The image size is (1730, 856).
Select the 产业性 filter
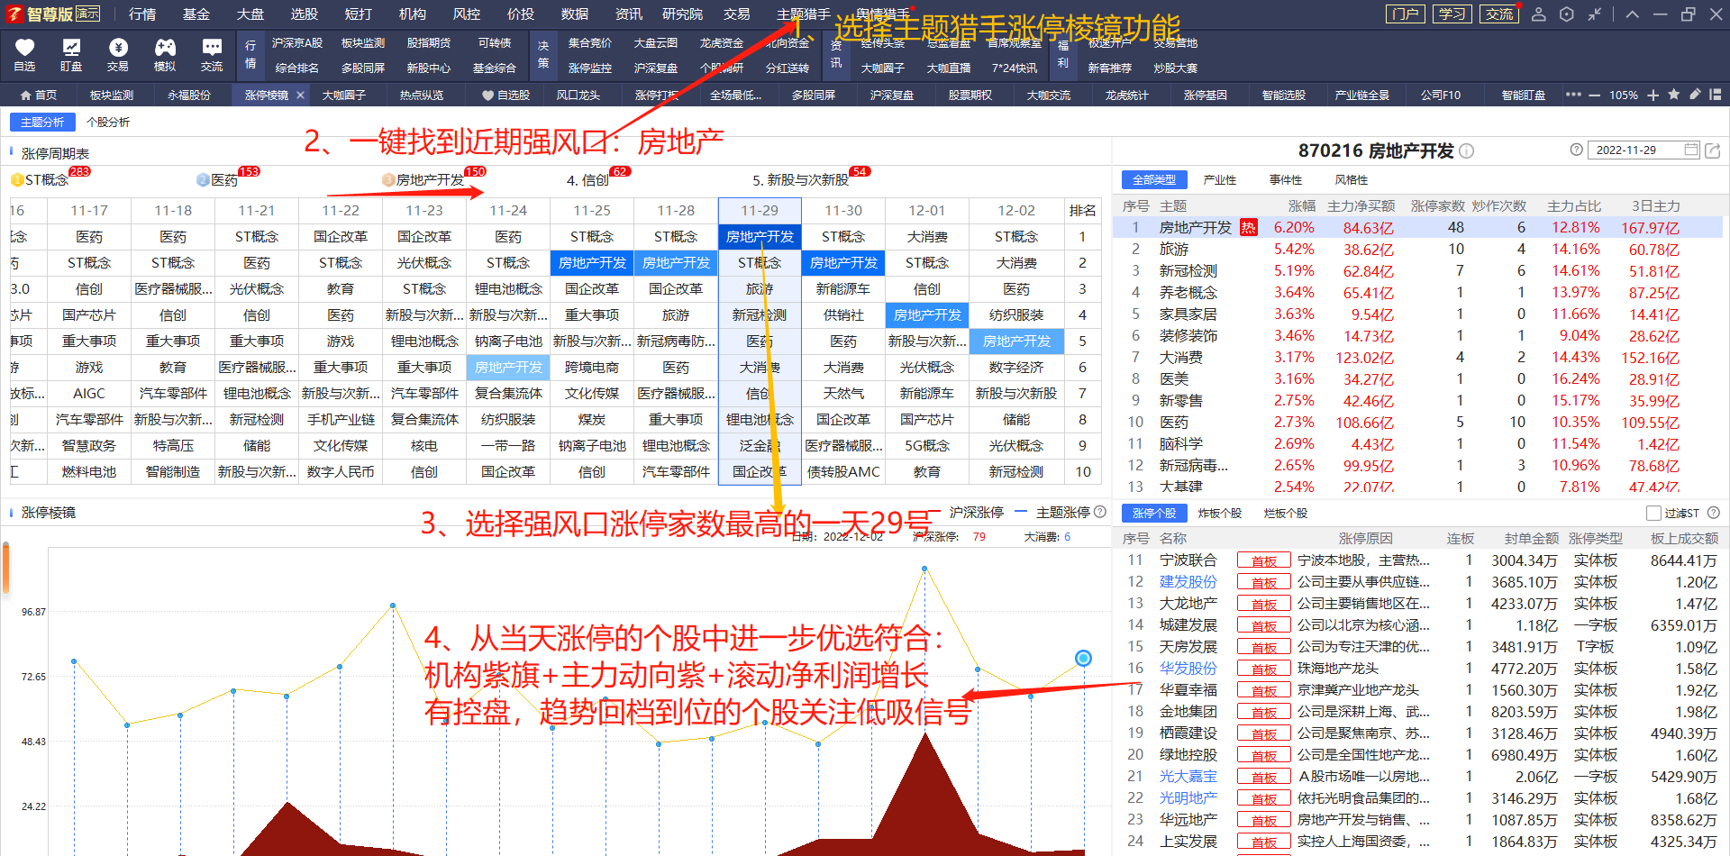pyautogui.click(x=1220, y=180)
